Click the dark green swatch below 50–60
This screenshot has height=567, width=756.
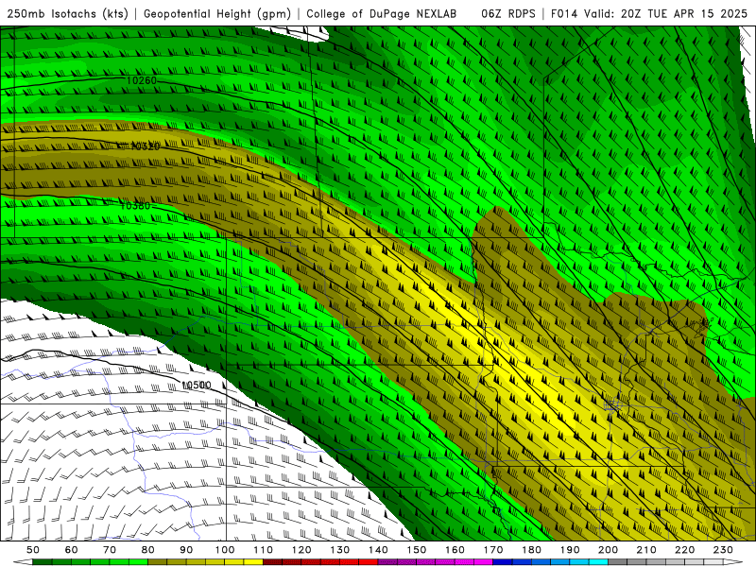pyautogui.click(x=43, y=562)
